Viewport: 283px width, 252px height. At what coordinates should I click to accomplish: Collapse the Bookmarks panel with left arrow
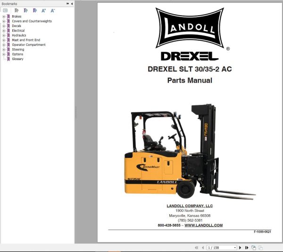pos(72,3)
